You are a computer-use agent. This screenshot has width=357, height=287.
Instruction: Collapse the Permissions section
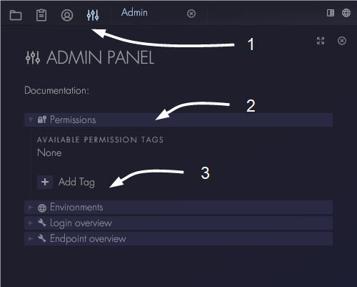pos(178,120)
